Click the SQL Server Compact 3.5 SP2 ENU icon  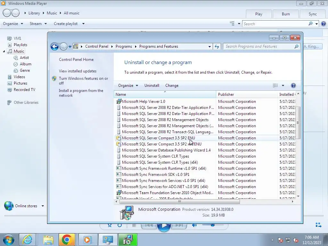coord(119,138)
